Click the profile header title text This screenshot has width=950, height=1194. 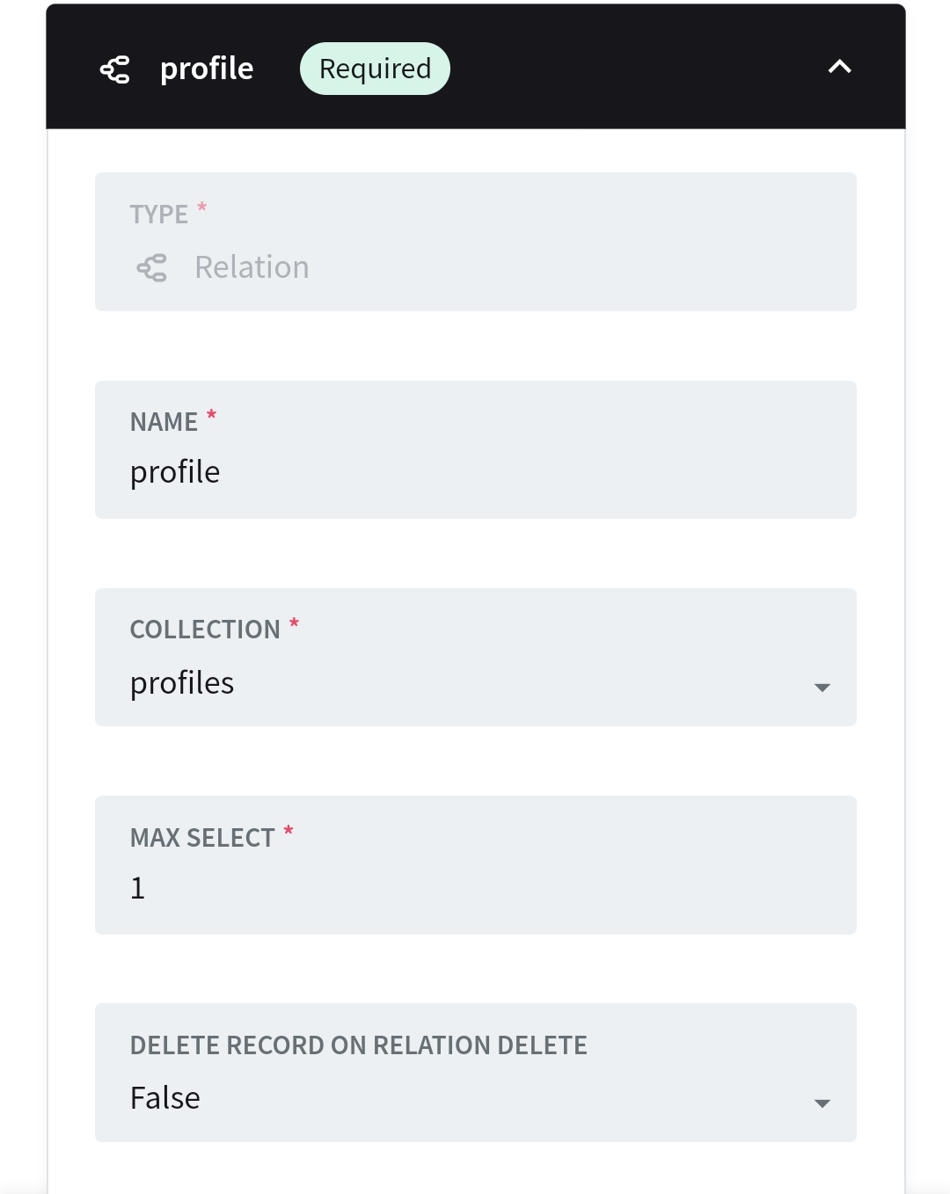tap(207, 69)
